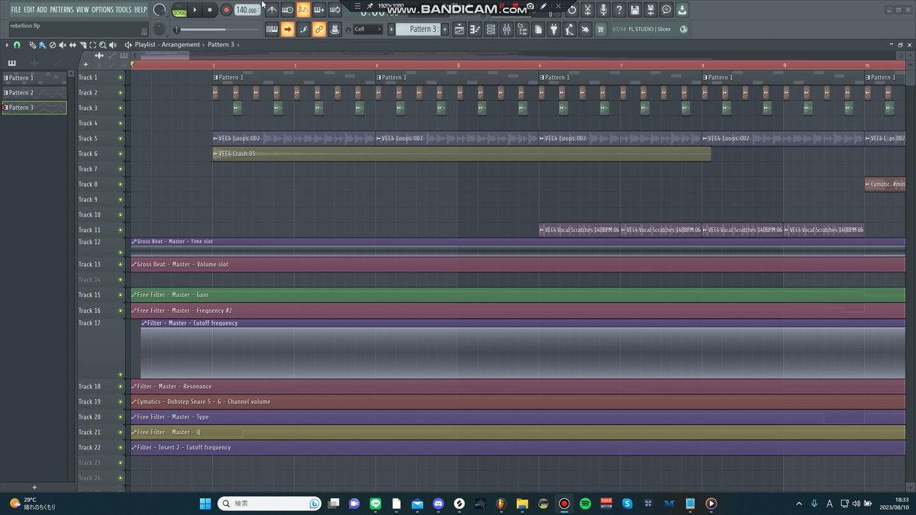
Task: Open Windows Start menu
Action: coord(205,504)
